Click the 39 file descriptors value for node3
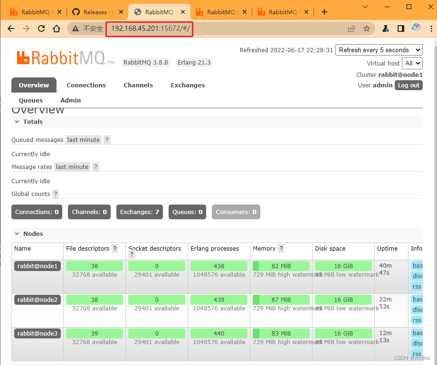Viewport: 437px width, 365px height. tap(95, 334)
